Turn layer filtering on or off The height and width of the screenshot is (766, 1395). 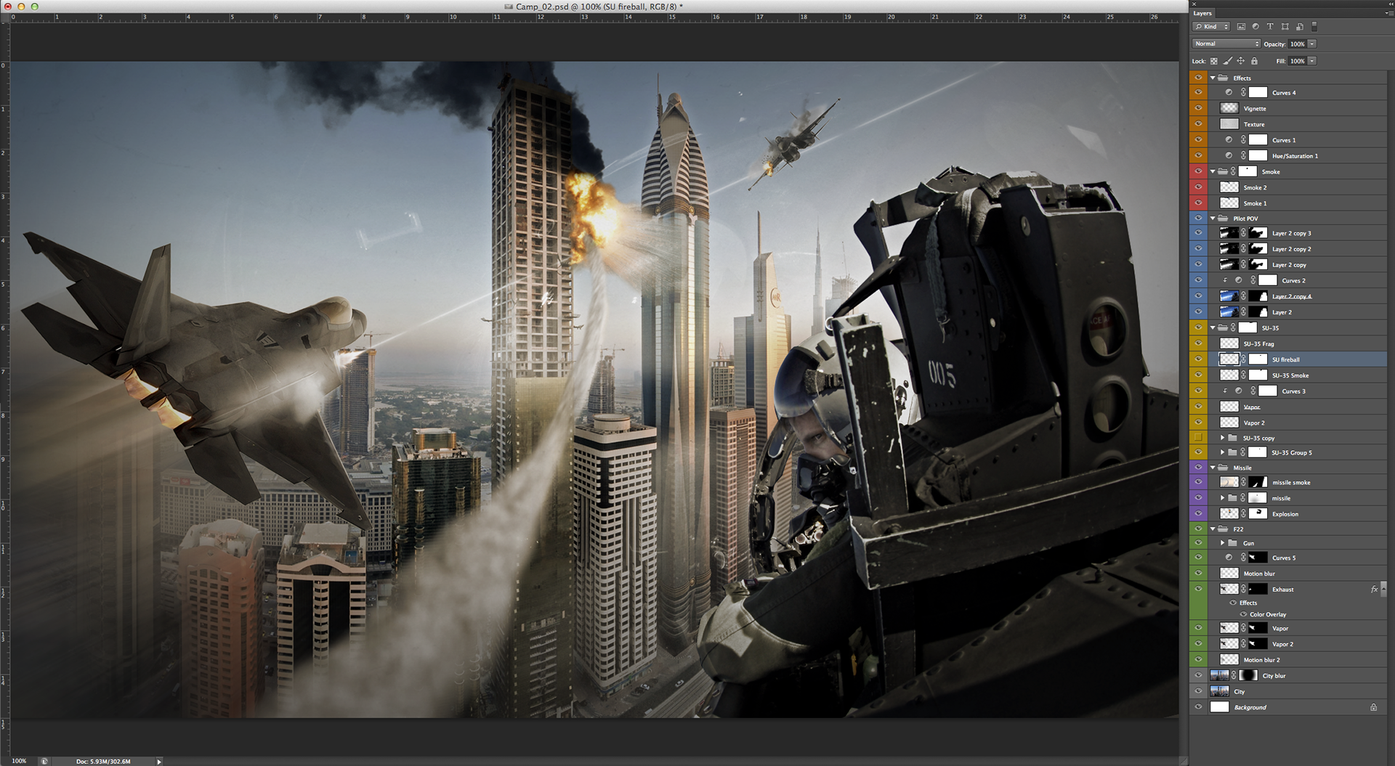(x=1314, y=27)
